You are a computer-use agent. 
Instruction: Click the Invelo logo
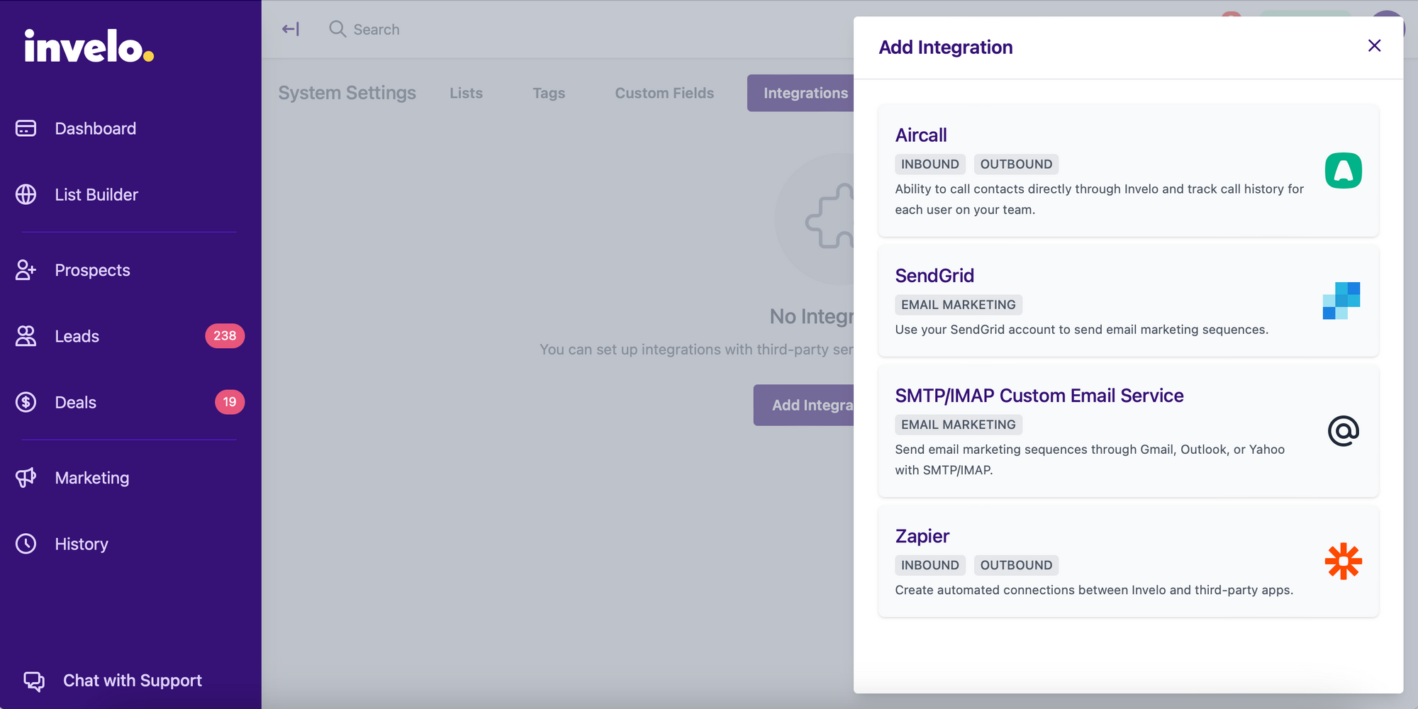[89, 46]
